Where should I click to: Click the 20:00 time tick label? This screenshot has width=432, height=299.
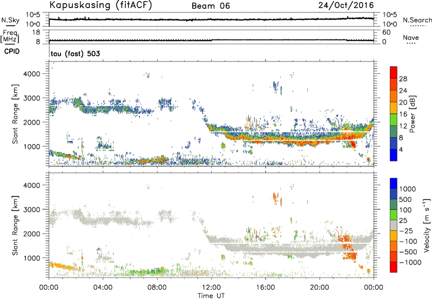coord(319,288)
